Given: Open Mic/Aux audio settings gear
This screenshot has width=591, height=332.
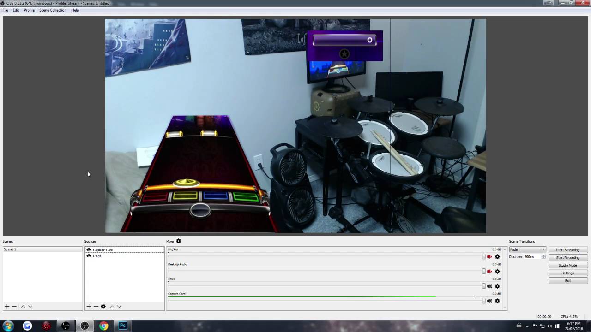Looking at the screenshot, I should (x=497, y=257).
